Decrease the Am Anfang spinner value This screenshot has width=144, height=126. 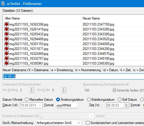click(32, 91)
